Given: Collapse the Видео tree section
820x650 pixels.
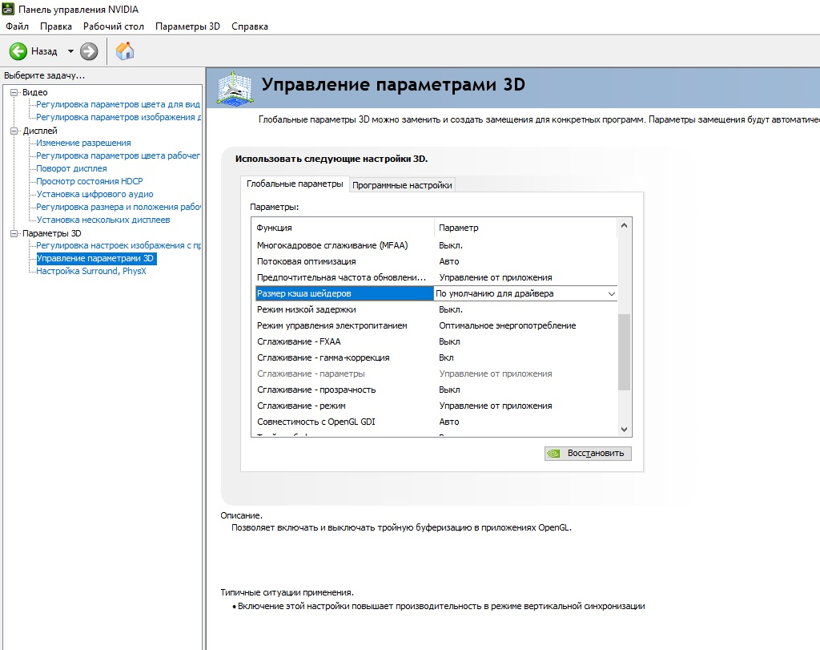Looking at the screenshot, I should coord(14,92).
